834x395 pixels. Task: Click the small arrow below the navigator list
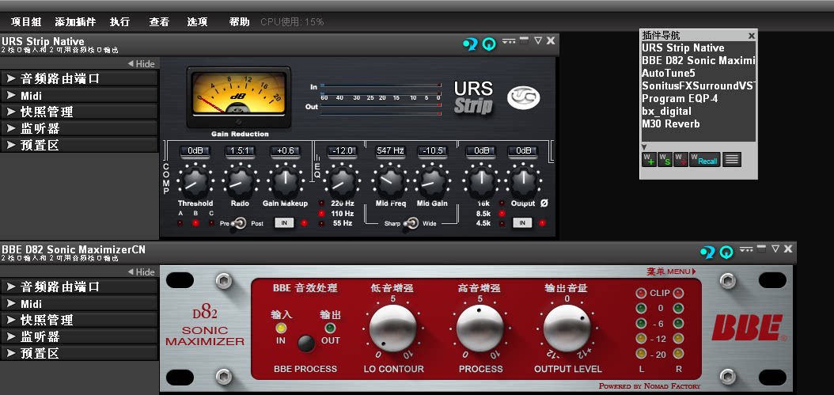click(644, 147)
